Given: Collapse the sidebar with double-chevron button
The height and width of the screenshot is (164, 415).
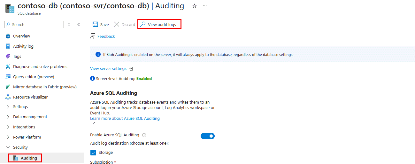Looking at the screenshot, I should pos(79,24).
